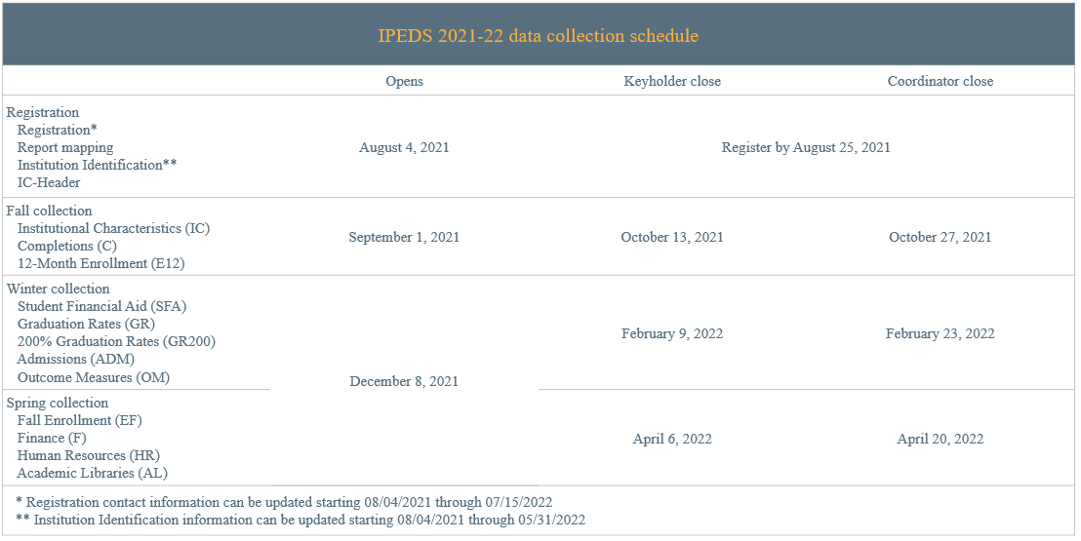Click the April 6, 2022 keyholder date
This screenshot has width=1081, height=541.
point(672,439)
